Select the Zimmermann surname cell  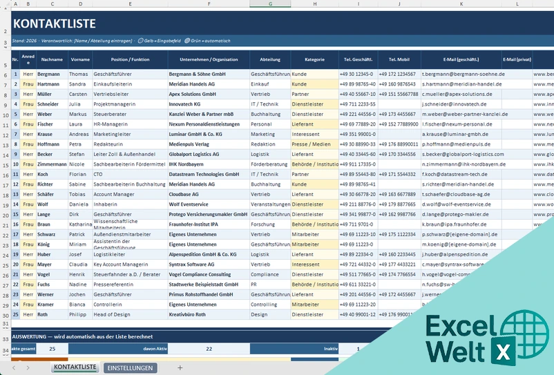tap(52, 164)
